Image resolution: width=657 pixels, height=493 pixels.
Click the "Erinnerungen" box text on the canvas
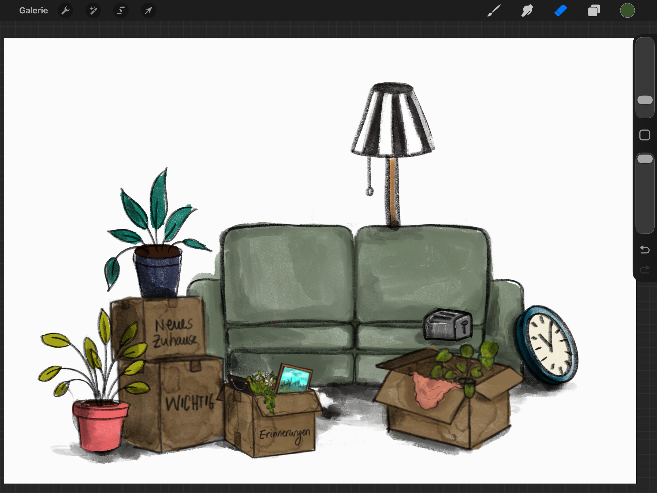click(x=285, y=435)
